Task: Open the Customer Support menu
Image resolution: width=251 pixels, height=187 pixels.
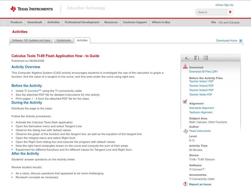Action: (135, 22)
